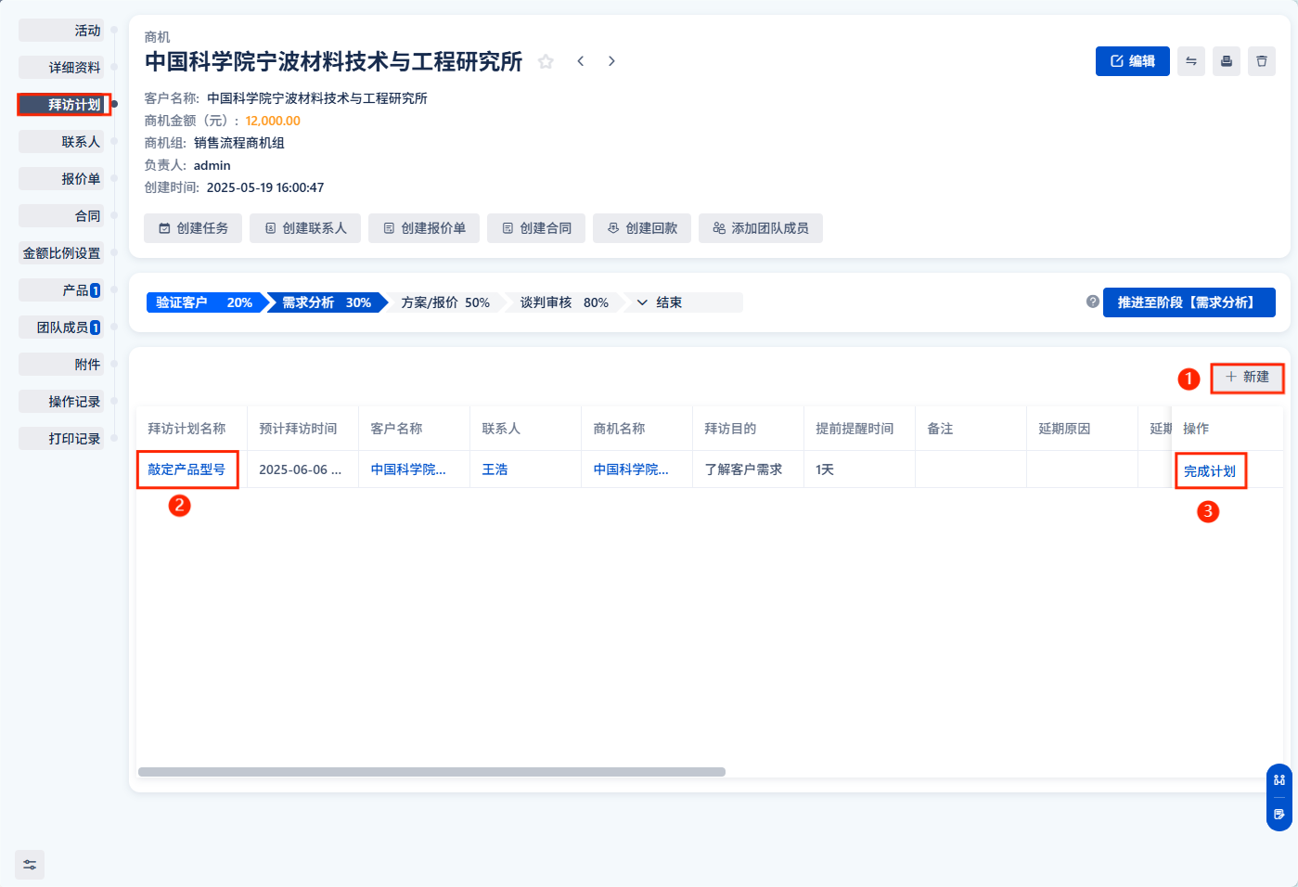Click 推进至阶段【需求分析】 button

[x=1189, y=302]
